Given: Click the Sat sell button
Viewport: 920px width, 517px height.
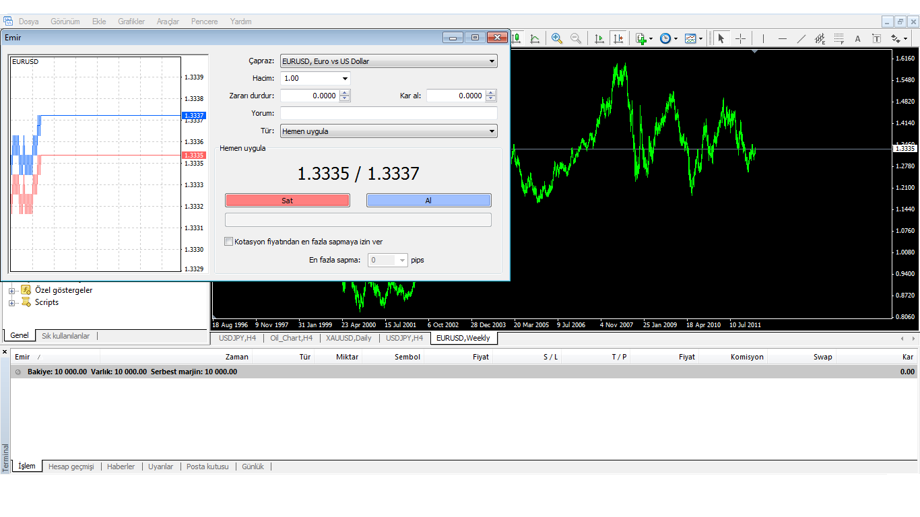Looking at the screenshot, I should pos(288,201).
